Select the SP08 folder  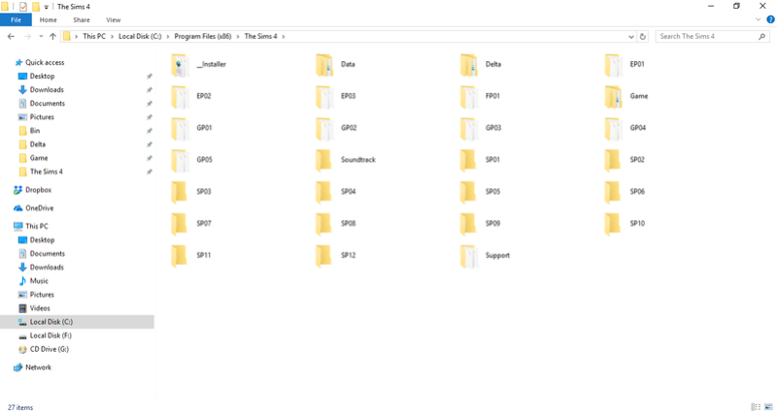pyautogui.click(x=335, y=224)
